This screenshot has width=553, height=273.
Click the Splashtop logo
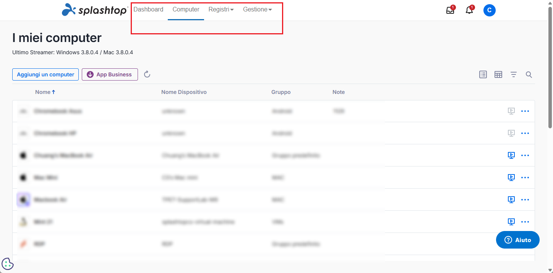coord(95,10)
